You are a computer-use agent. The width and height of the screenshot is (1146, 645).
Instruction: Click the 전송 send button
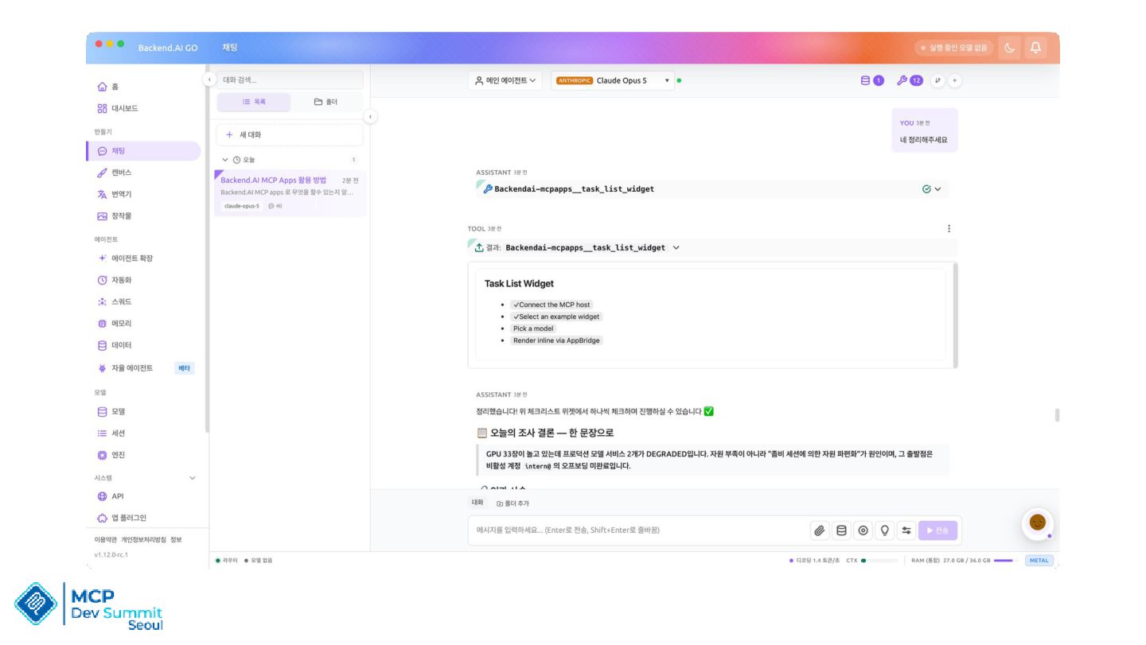point(938,530)
